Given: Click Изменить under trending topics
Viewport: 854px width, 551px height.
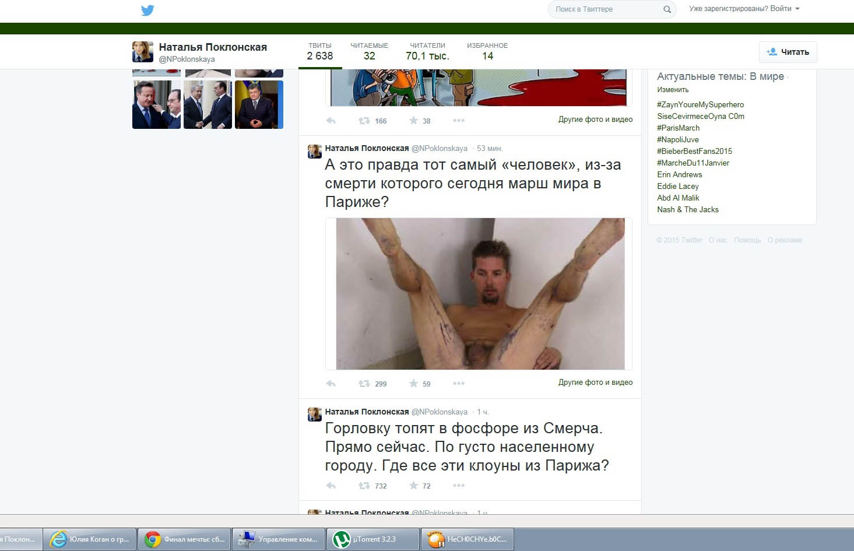Looking at the screenshot, I should click(673, 90).
